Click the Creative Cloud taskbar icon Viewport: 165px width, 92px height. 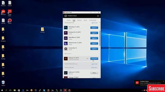(x=65, y=90)
